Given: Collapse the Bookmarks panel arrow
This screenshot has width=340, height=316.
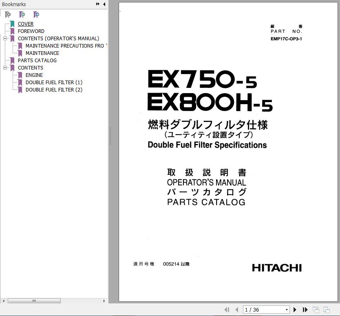Looking at the screenshot, I should [x=104, y=4].
